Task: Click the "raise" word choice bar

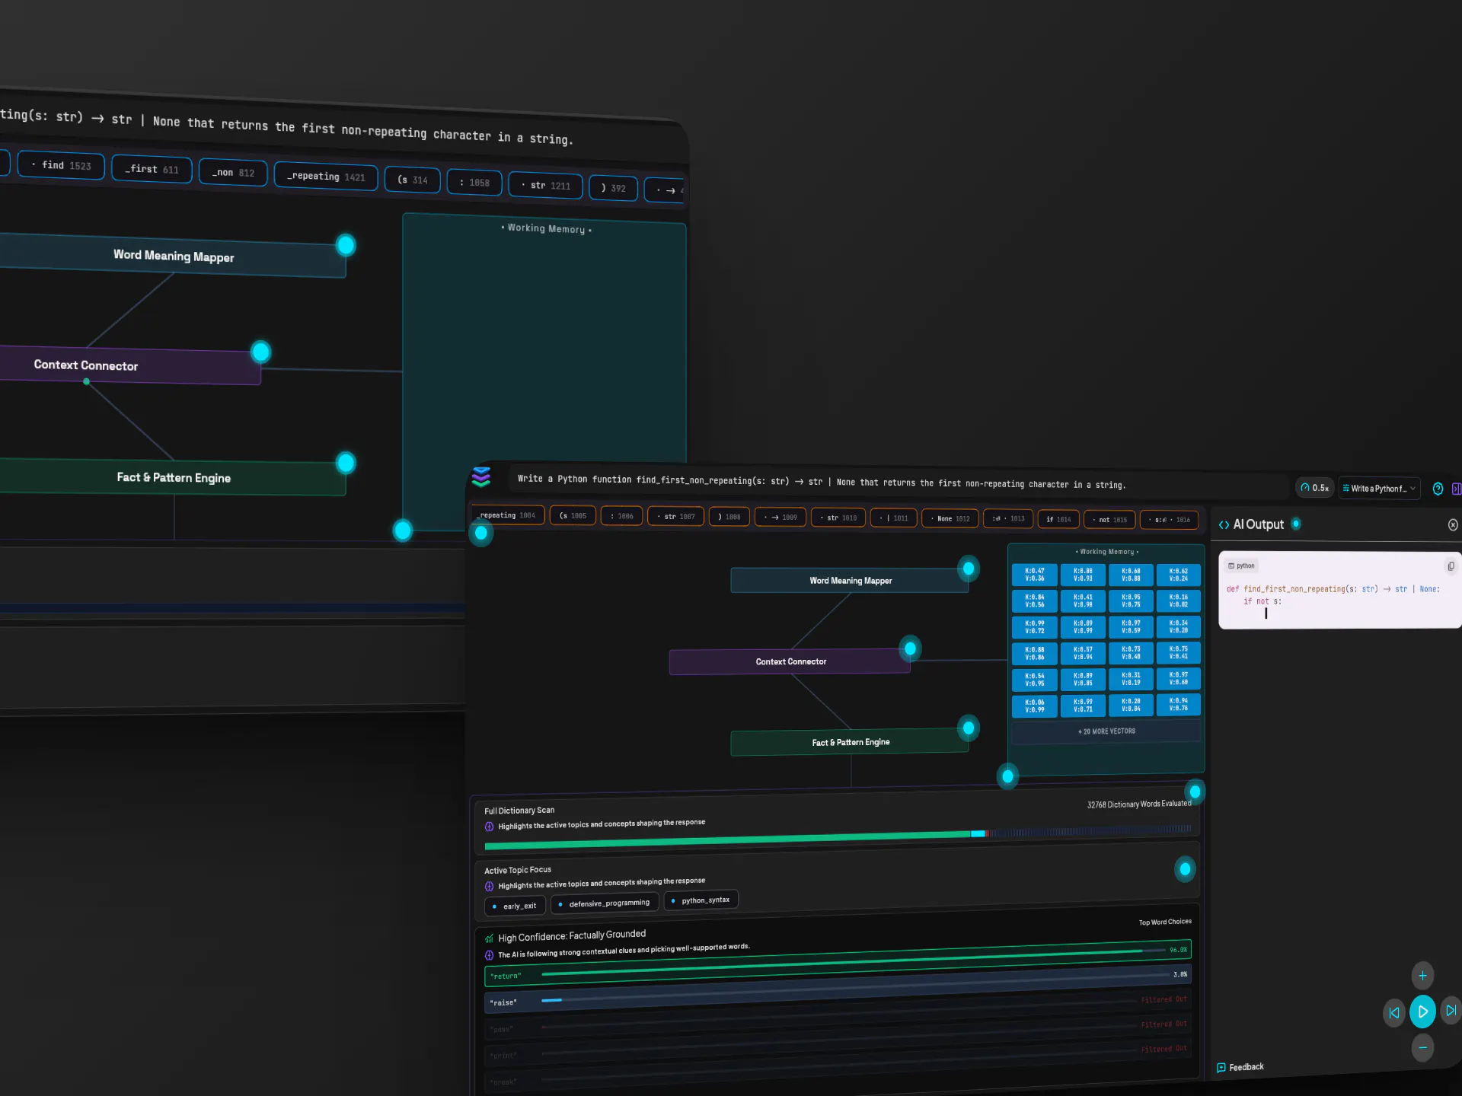Action: (838, 989)
